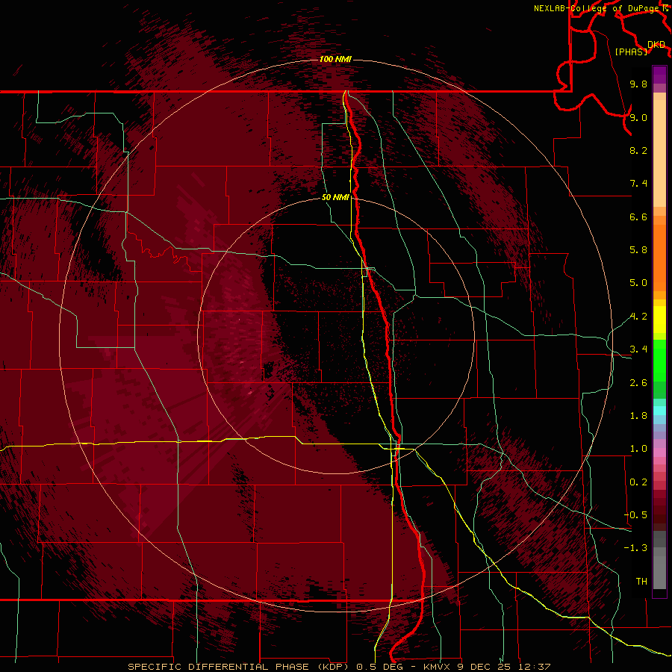This screenshot has width=672, height=672.
Task: Select the 8.2 value on the color scale
Action: 638,150
